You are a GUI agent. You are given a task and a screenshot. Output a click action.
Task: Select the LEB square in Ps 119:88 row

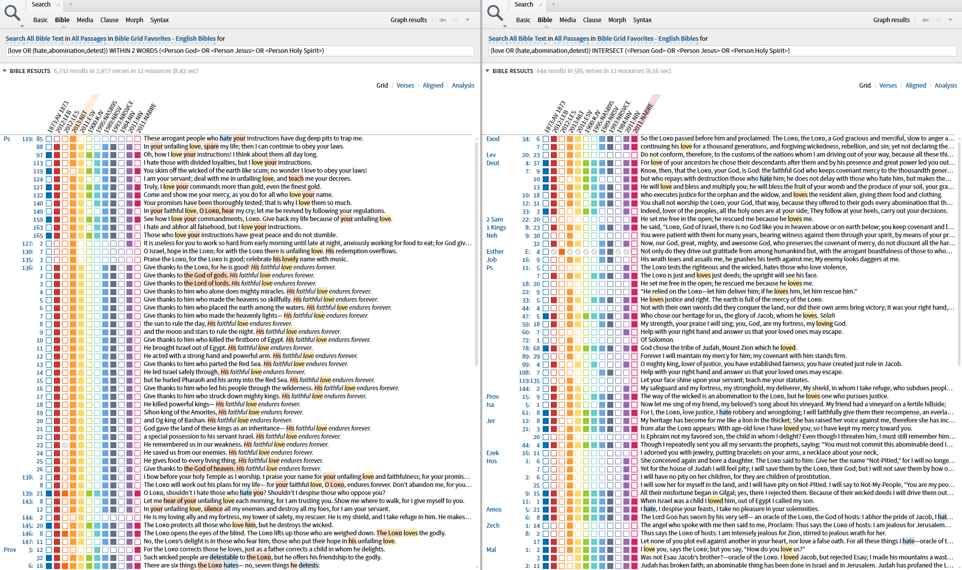point(57,147)
